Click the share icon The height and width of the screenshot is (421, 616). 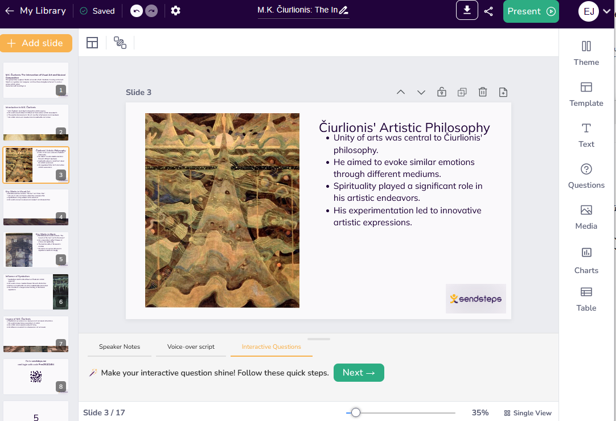[x=488, y=11]
